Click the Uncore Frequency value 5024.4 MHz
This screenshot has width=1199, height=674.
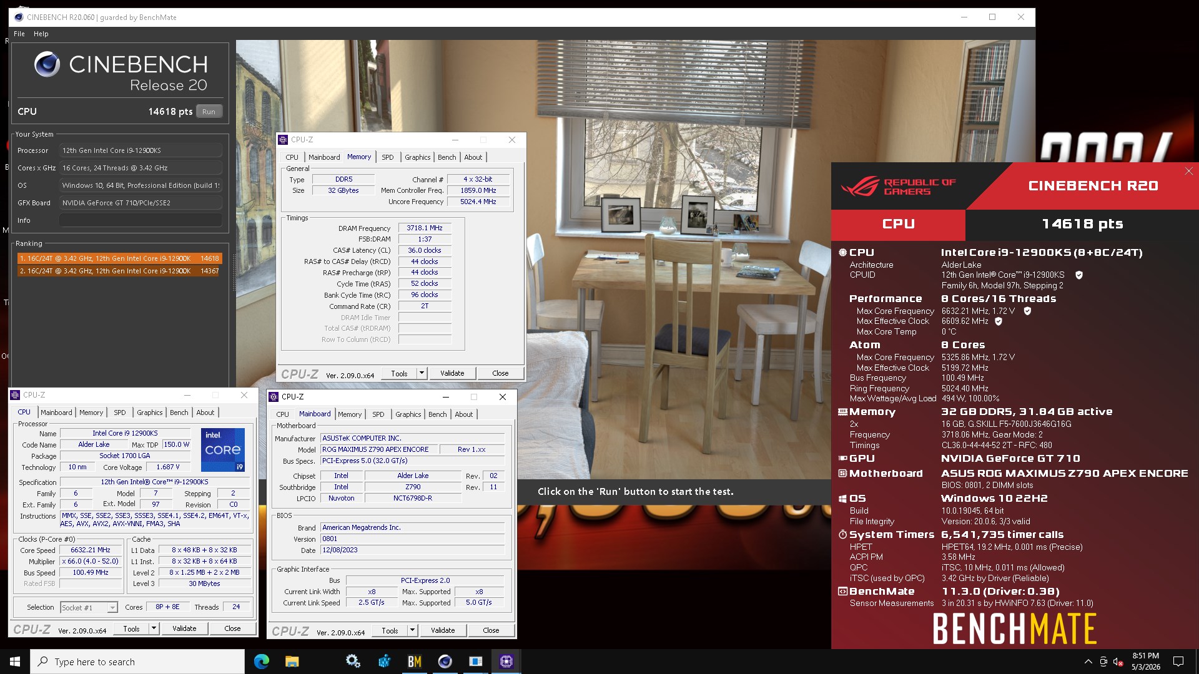pos(478,202)
